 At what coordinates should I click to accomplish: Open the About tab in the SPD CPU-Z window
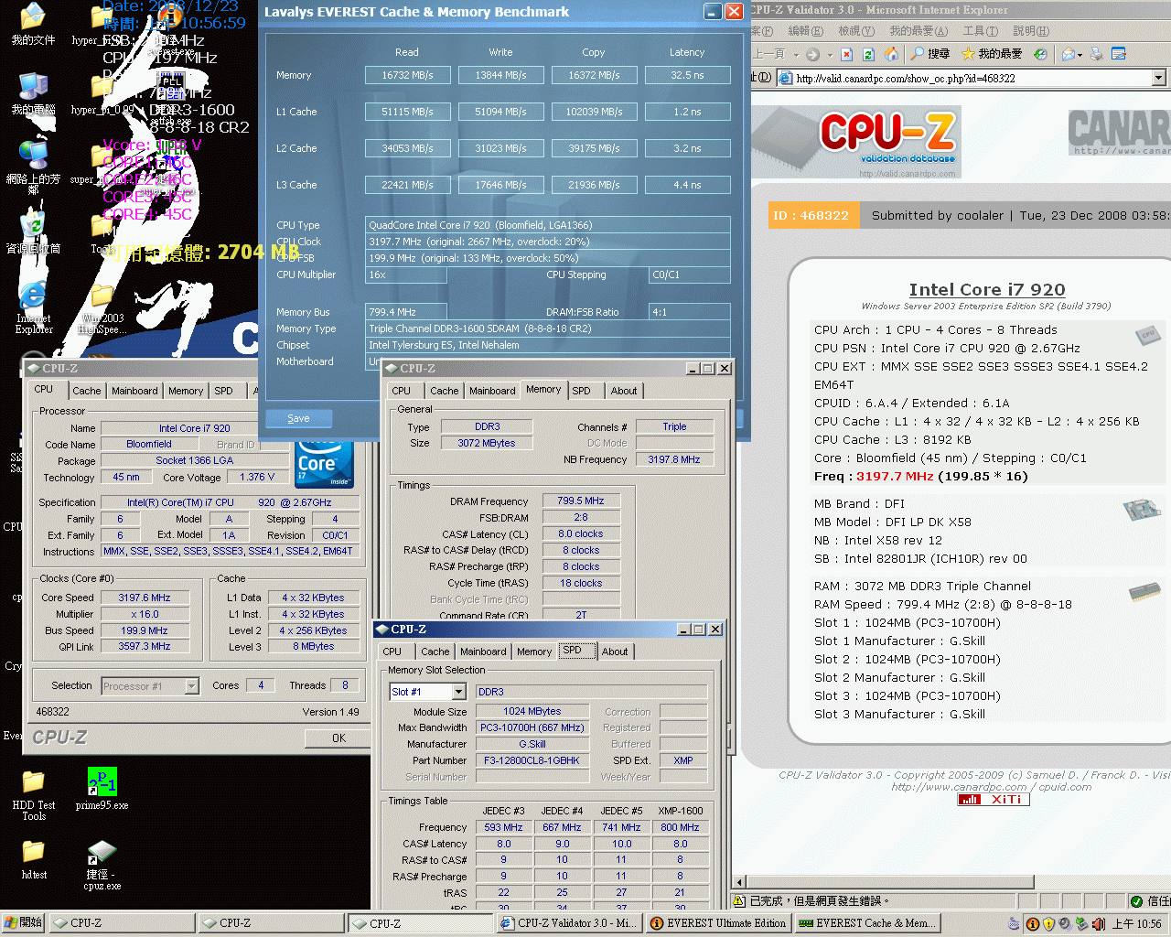coord(615,652)
